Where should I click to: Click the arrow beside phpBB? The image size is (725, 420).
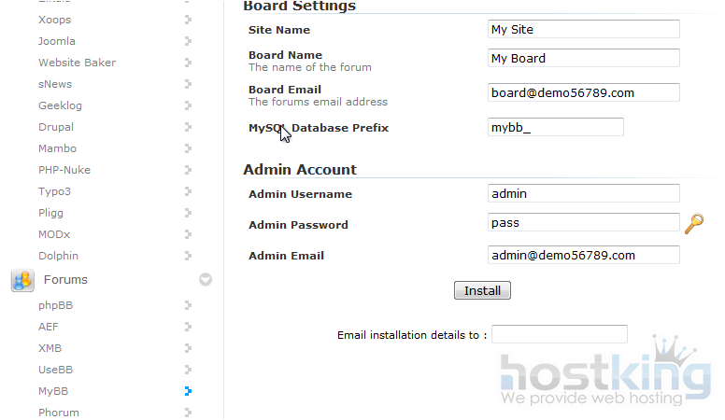(x=188, y=305)
